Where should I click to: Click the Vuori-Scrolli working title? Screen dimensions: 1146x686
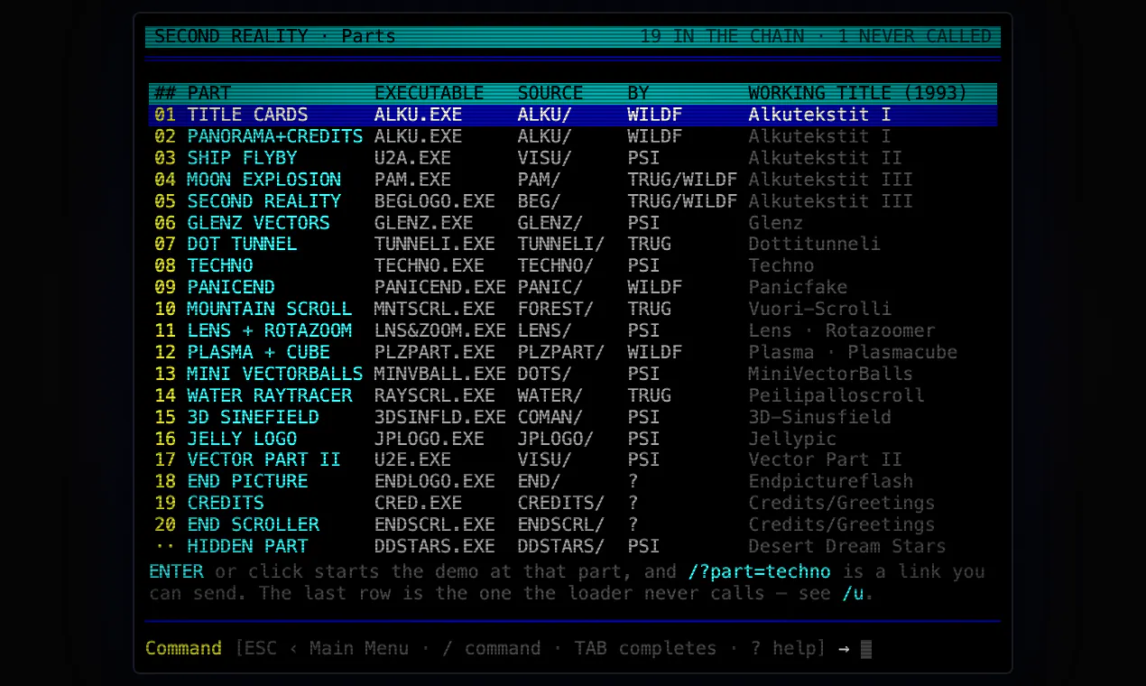pos(820,309)
